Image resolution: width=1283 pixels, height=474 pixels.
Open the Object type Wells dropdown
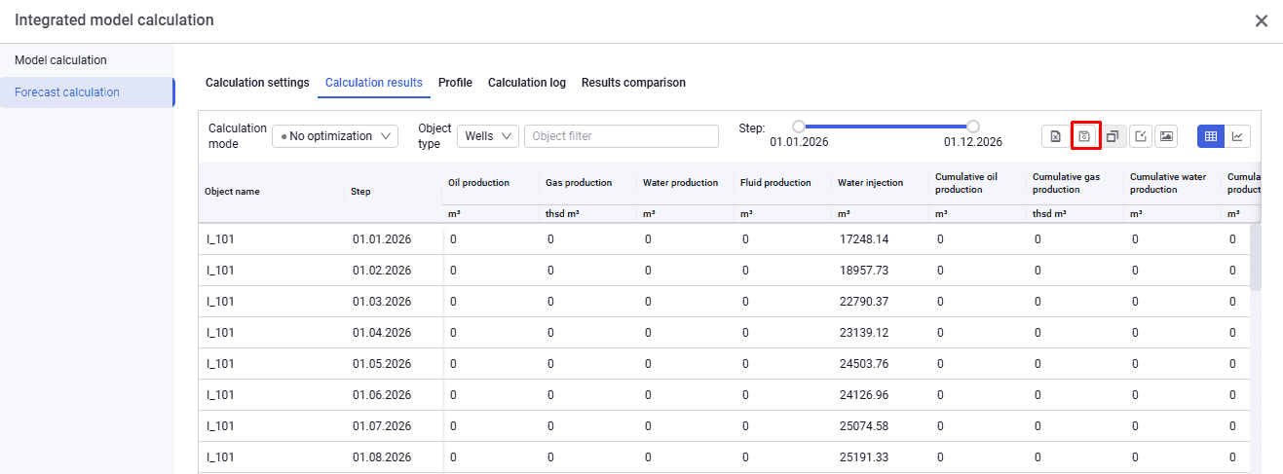pos(488,136)
